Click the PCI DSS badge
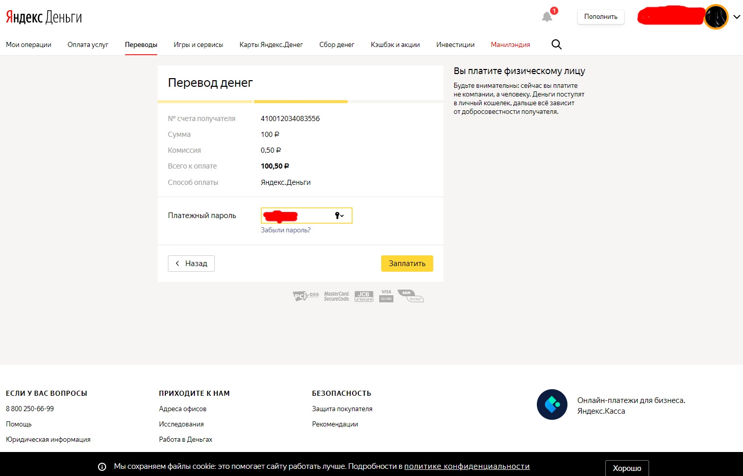The height and width of the screenshot is (476, 743). tap(305, 296)
